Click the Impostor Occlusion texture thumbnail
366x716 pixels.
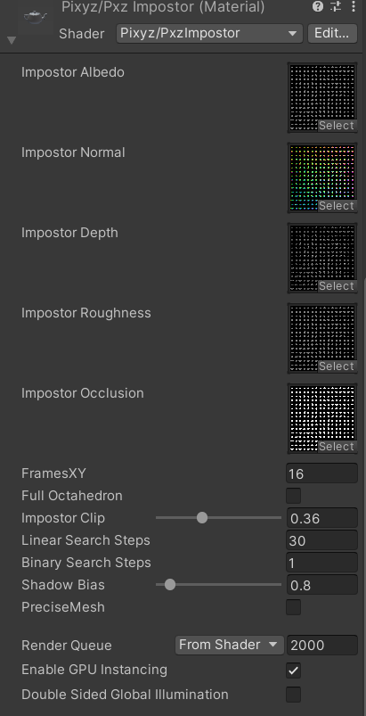(322, 419)
